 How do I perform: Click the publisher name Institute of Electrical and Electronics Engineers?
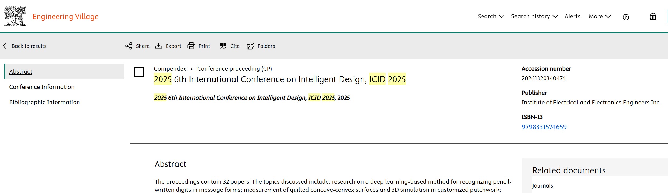click(591, 103)
